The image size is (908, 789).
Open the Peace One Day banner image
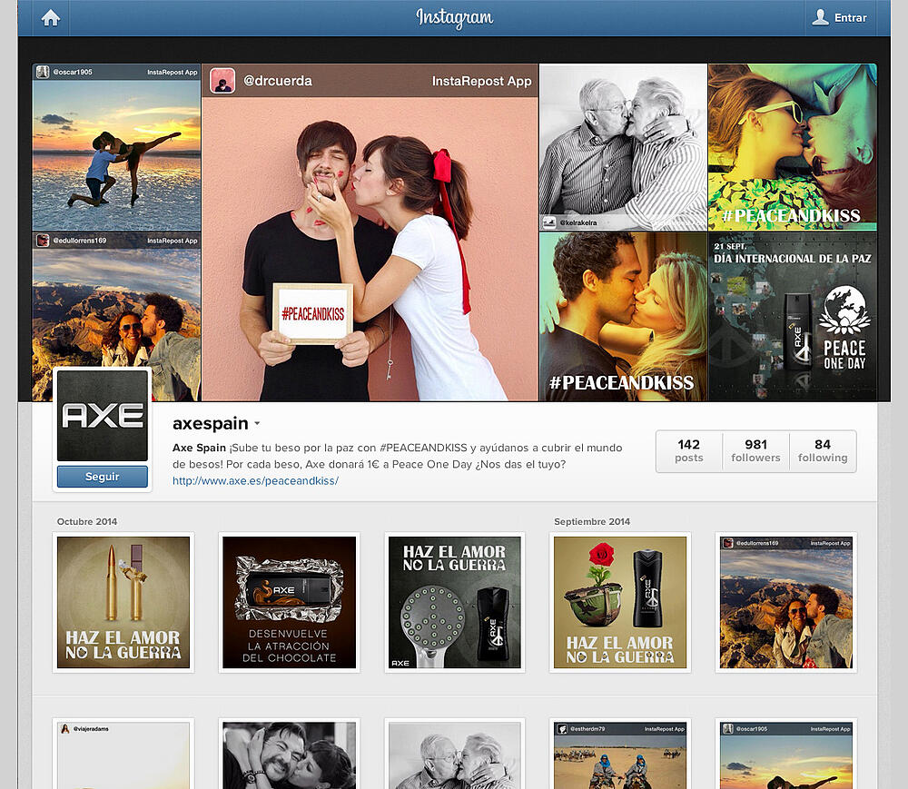tap(792, 317)
